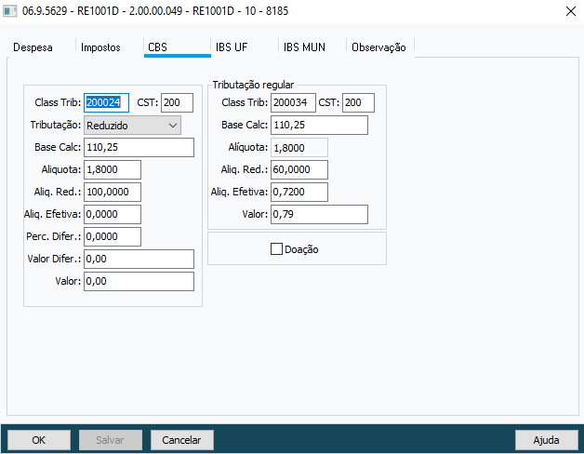
Task: Click the 'Valor Difer.:' label
Action: tap(54, 259)
